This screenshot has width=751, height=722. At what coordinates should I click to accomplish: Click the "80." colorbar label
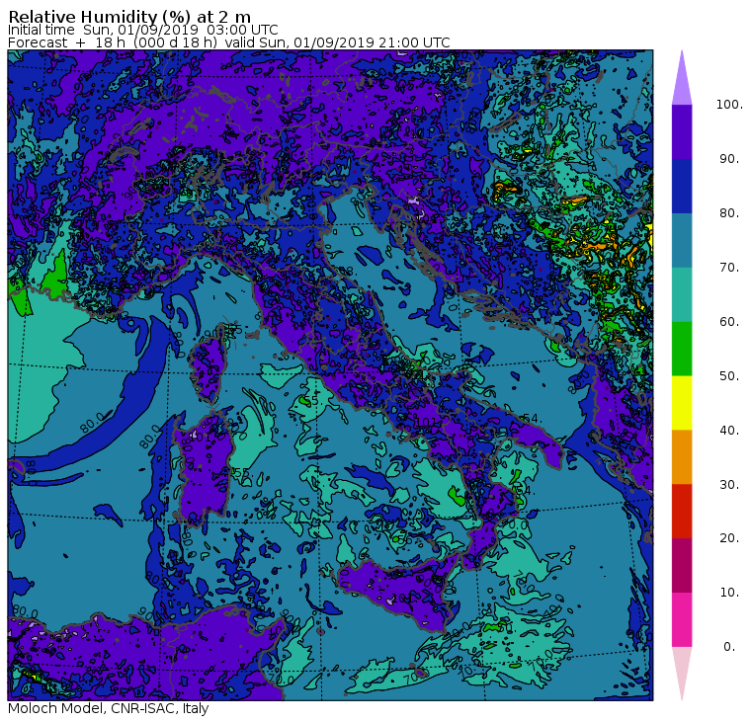pos(729,213)
